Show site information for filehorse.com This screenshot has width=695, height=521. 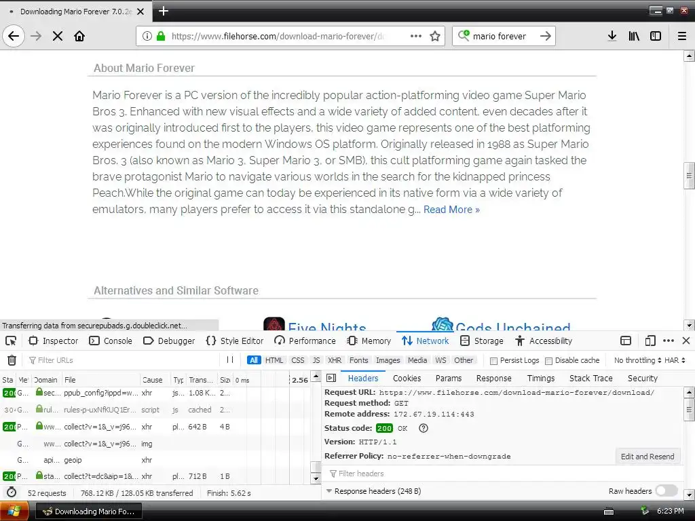(147, 36)
